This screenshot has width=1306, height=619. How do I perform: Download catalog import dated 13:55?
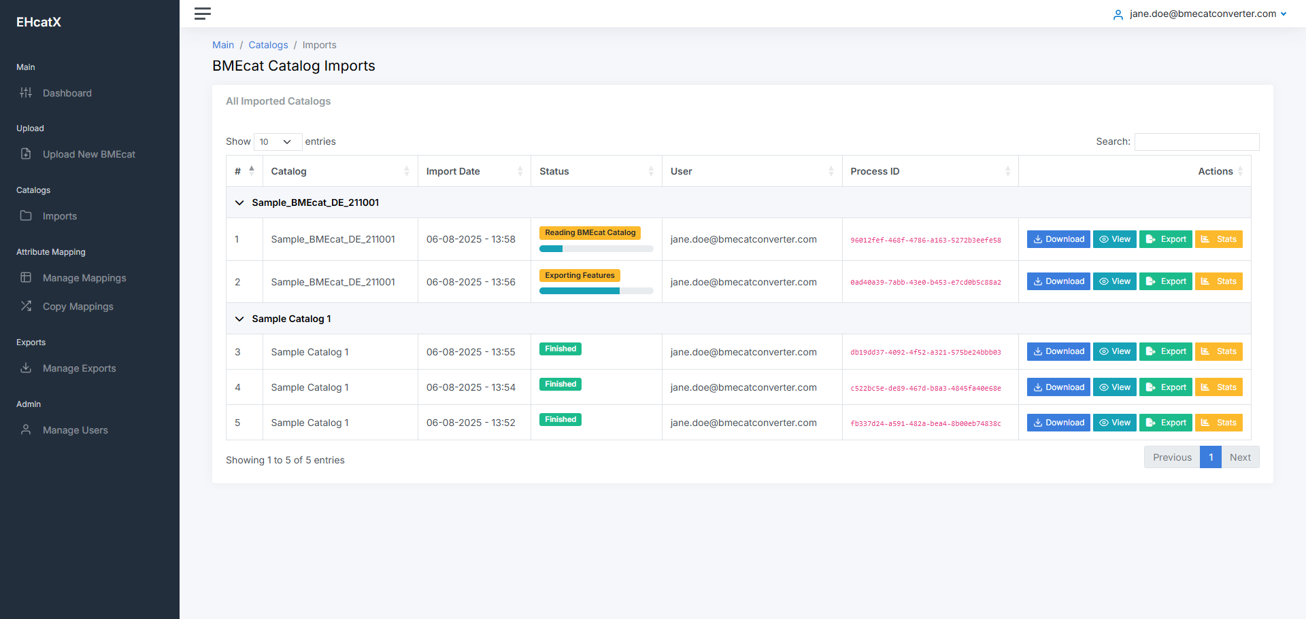1058,351
